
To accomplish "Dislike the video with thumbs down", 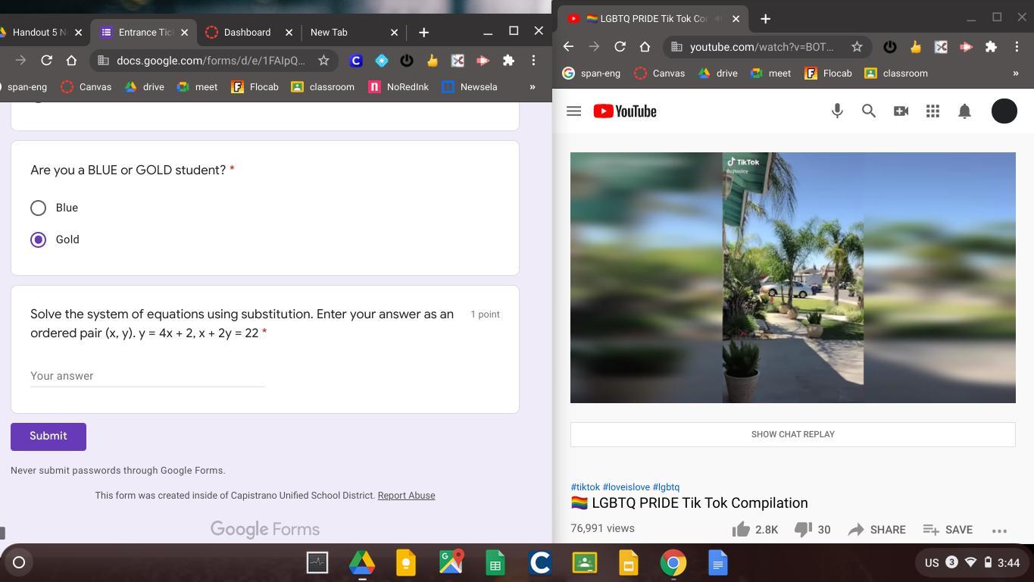I will click(803, 530).
